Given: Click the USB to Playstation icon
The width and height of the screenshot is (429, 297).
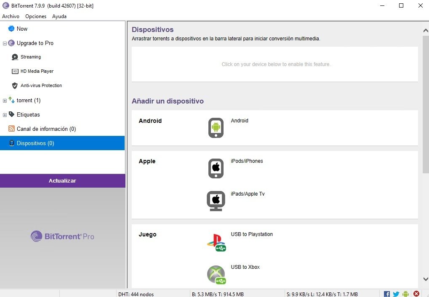Looking at the screenshot, I should click(x=216, y=242).
